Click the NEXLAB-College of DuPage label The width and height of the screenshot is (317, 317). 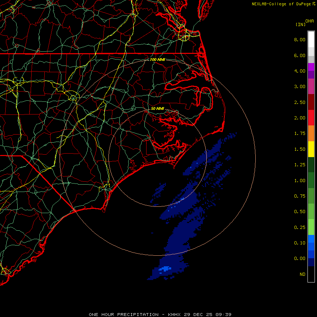point(281,4)
